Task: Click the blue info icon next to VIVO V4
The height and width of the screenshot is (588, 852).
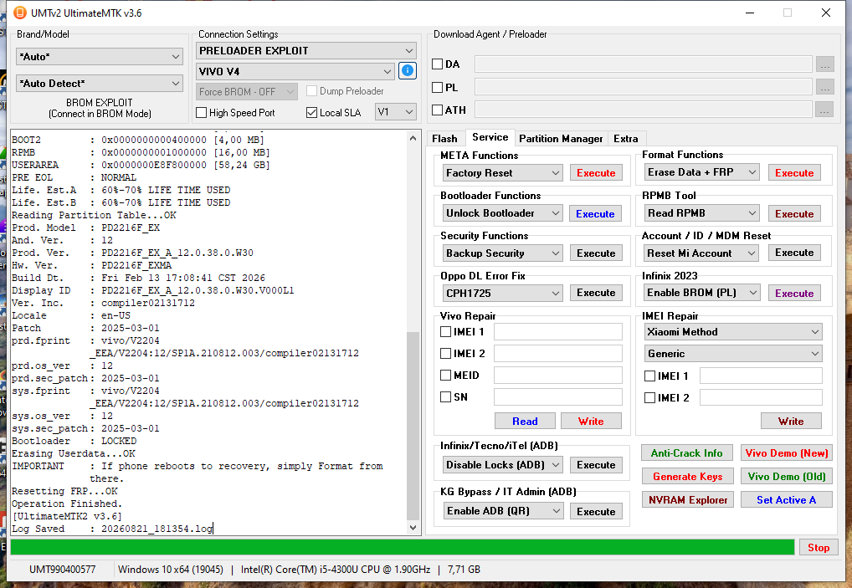Action: click(408, 70)
